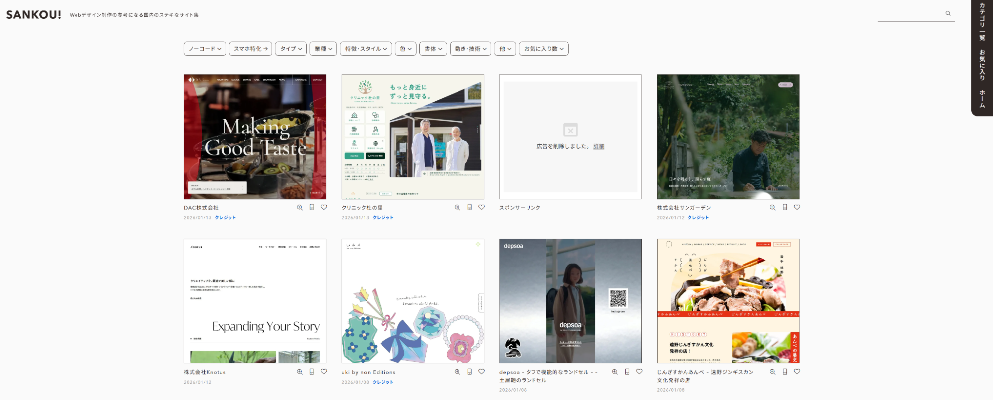Open クレジット link for uki by non Editions
The image size is (993, 400).
383,382
